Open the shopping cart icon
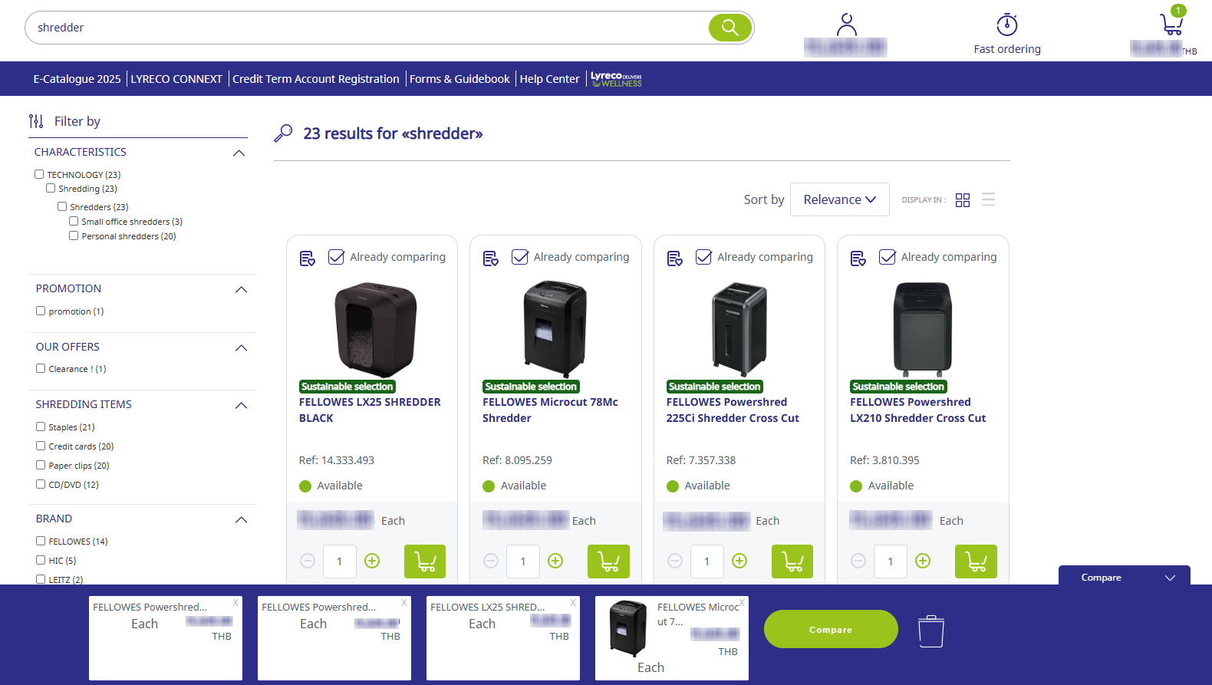Viewport: 1212px width, 685px height. click(1172, 23)
